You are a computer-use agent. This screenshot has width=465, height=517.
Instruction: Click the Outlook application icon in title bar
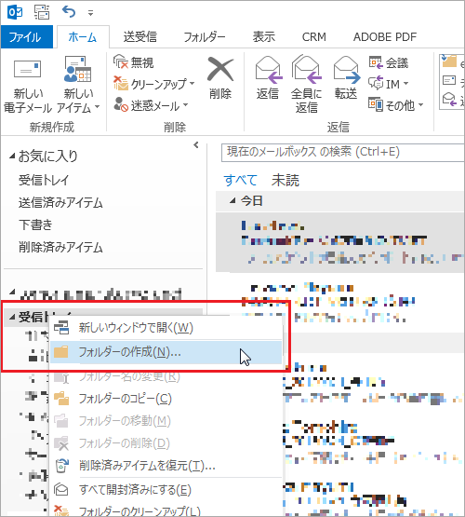(x=15, y=12)
